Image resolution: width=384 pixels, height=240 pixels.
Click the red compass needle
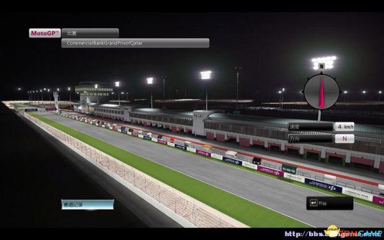click(321, 92)
